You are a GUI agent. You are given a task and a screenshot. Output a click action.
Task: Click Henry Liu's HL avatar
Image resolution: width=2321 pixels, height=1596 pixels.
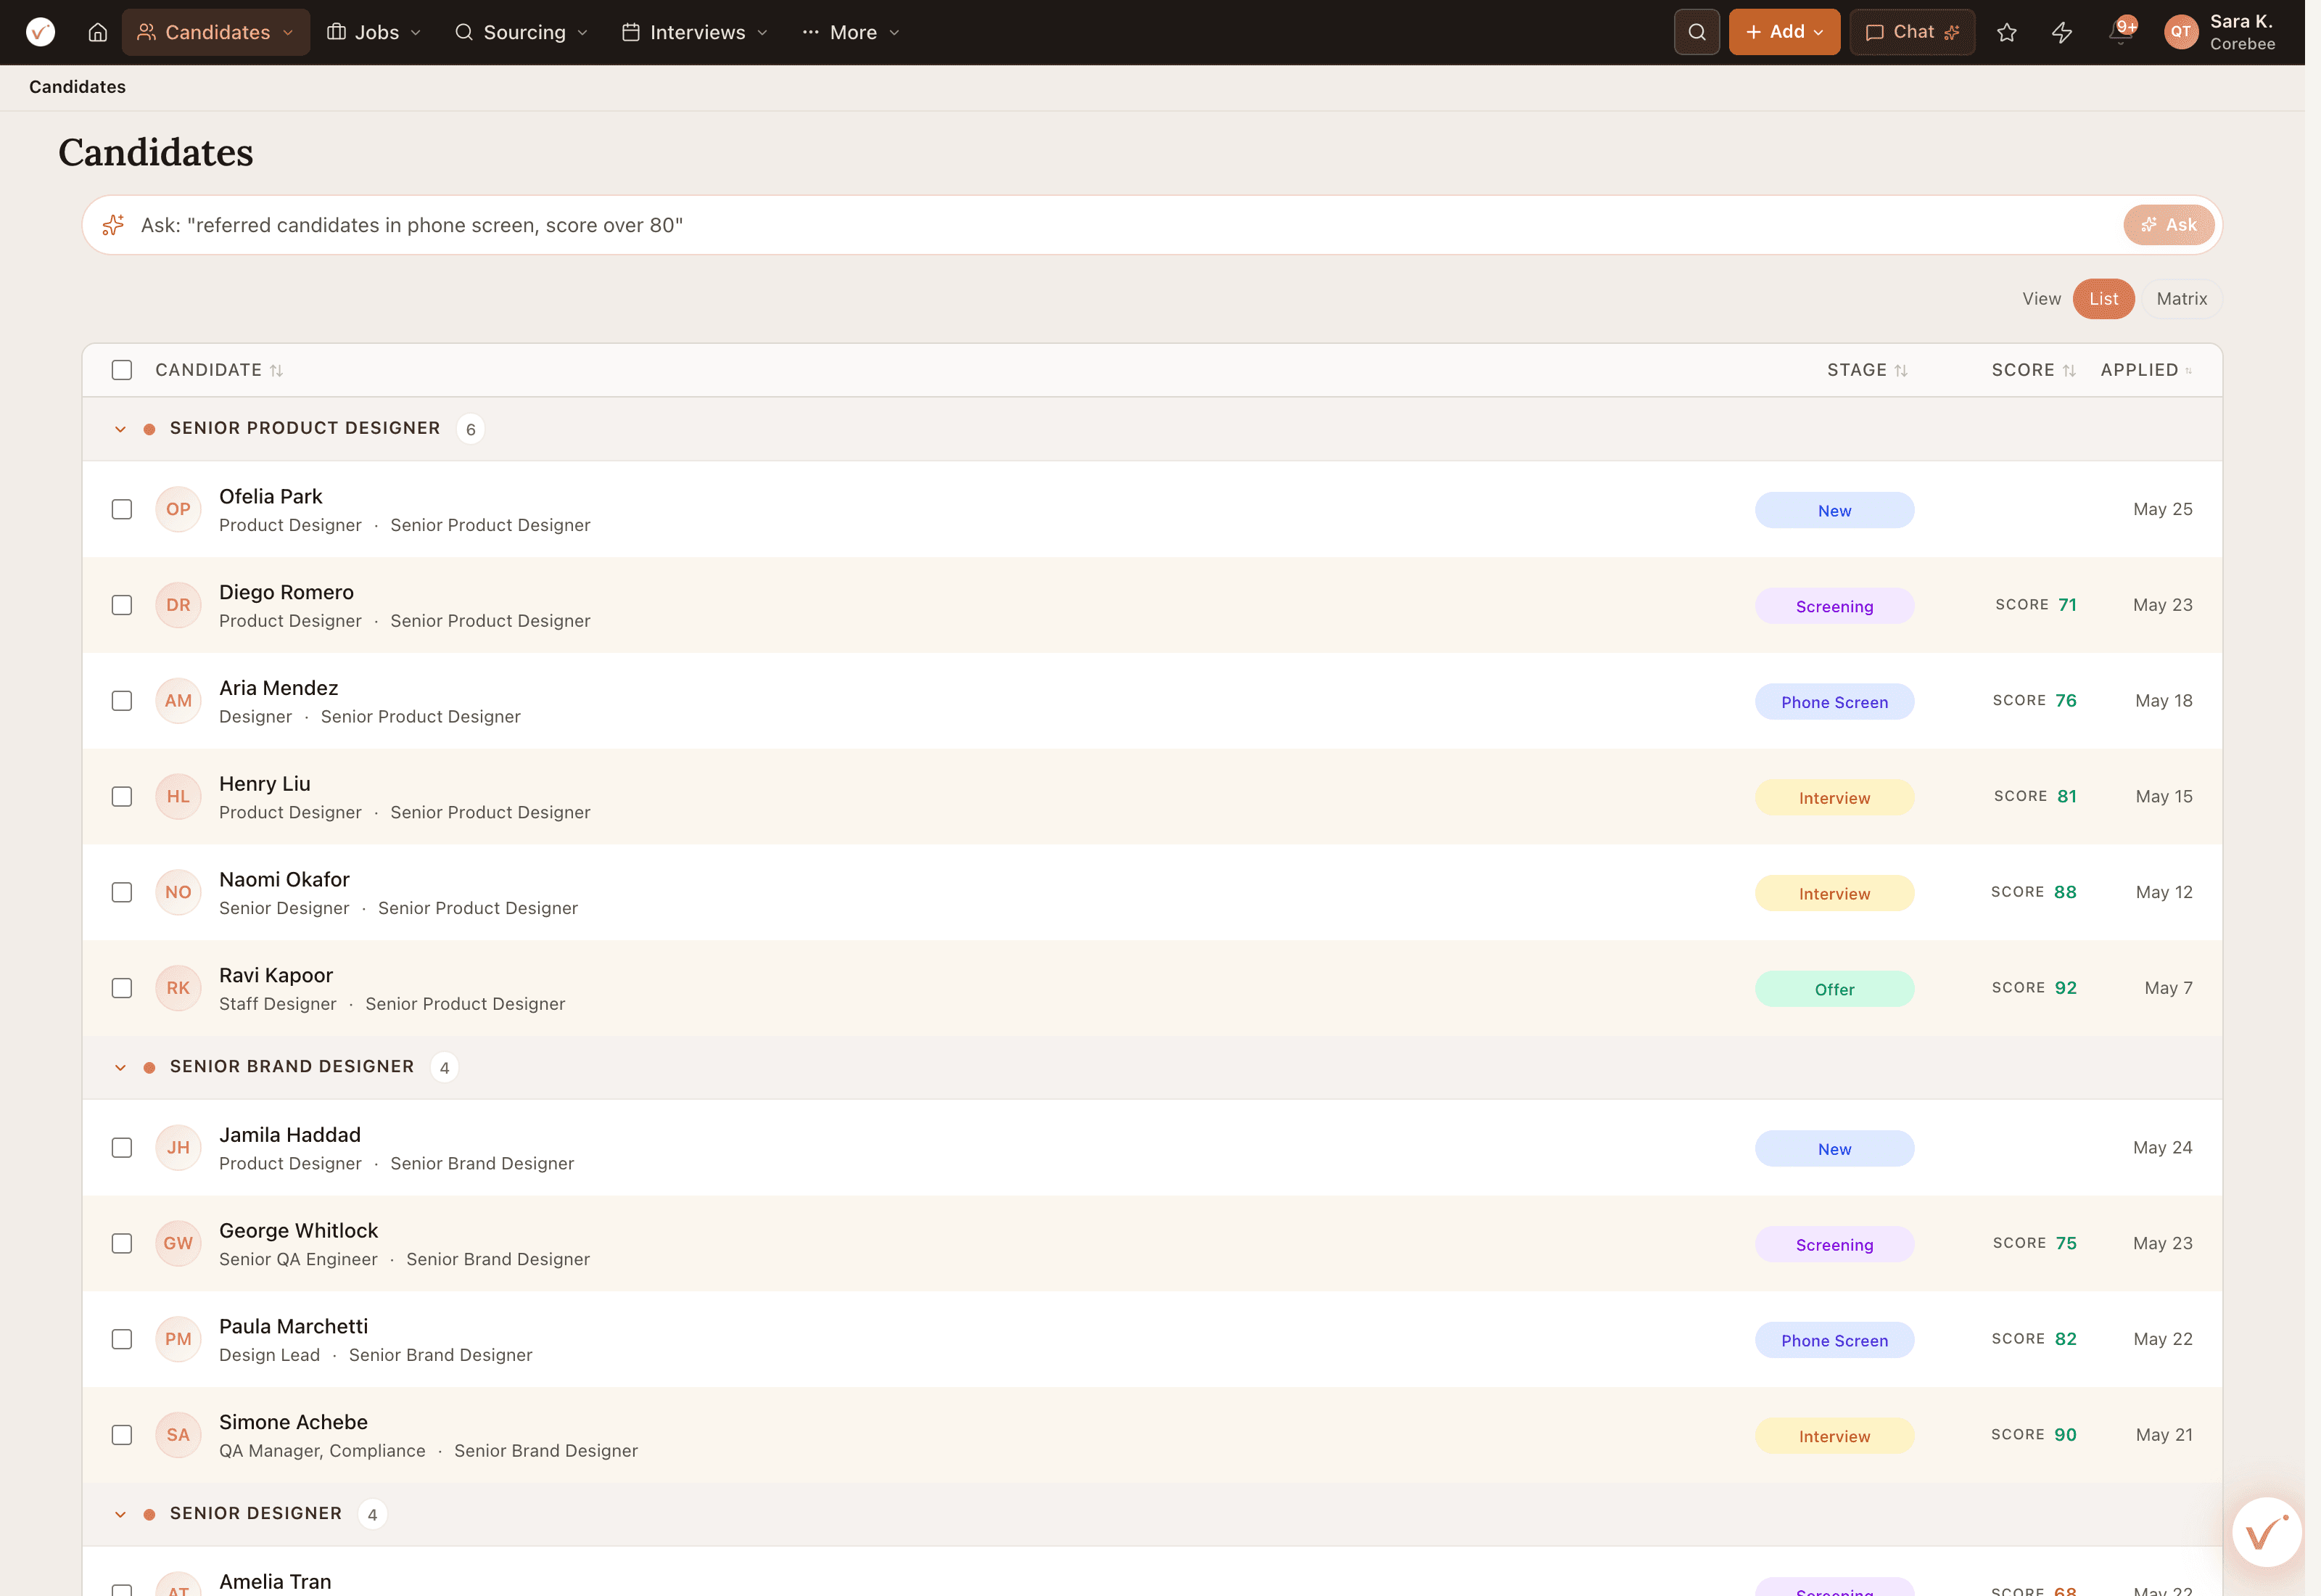click(178, 797)
